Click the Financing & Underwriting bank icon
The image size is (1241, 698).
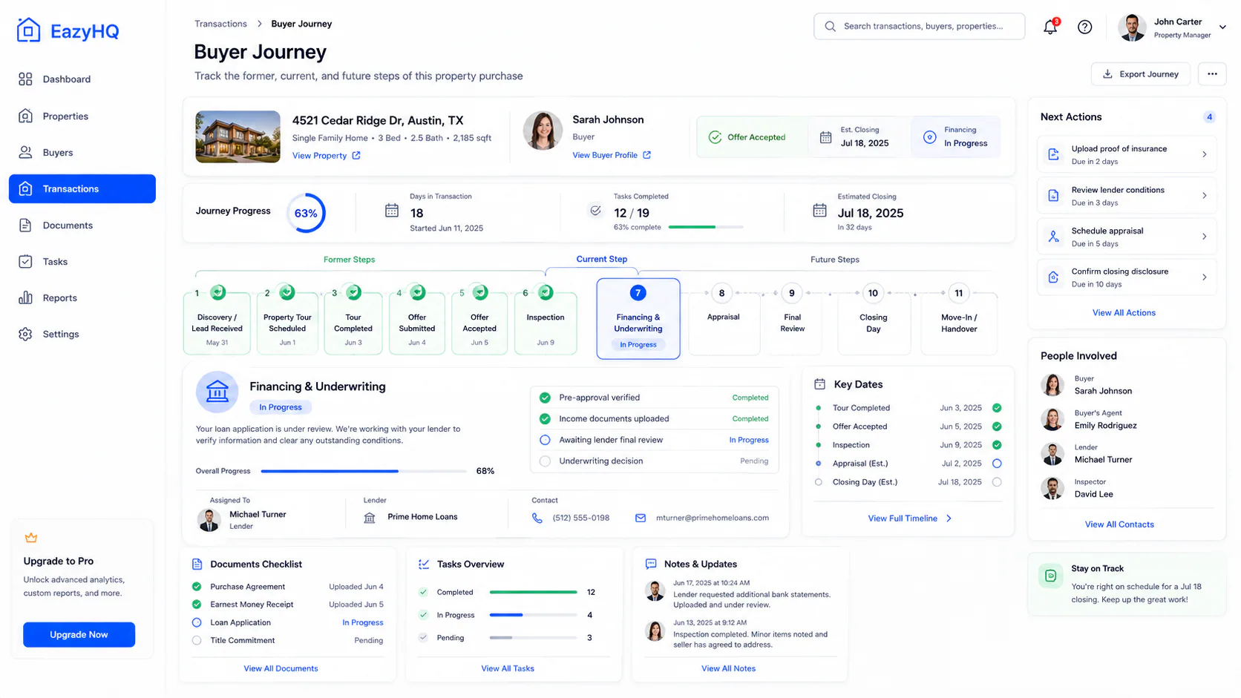(x=217, y=392)
